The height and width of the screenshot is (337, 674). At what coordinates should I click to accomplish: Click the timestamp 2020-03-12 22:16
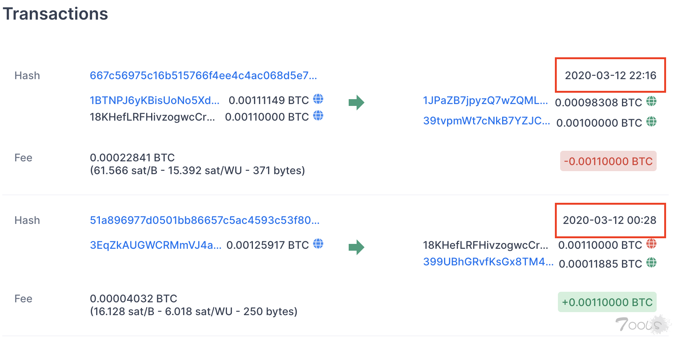pyautogui.click(x=610, y=75)
